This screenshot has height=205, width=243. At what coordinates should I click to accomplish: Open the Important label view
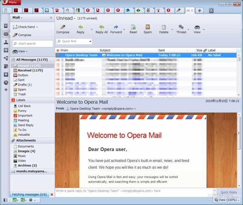(x=25, y=115)
